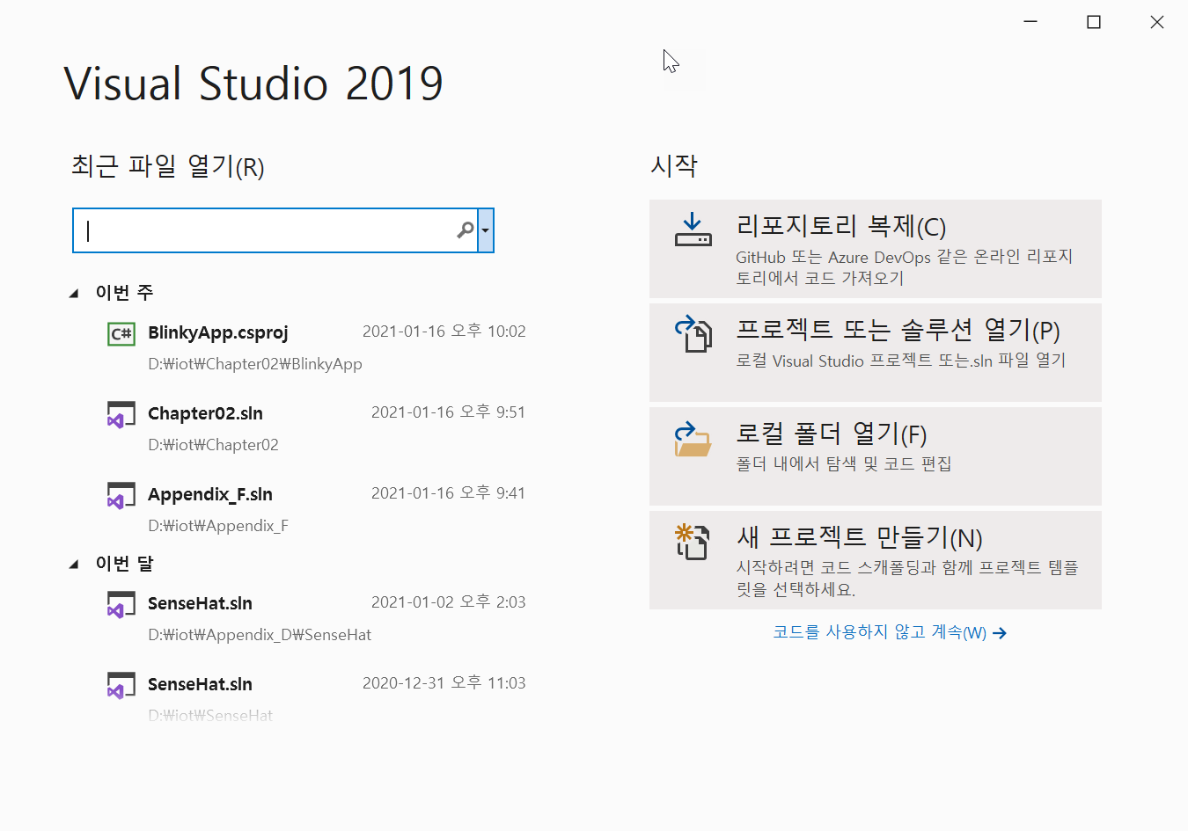This screenshot has height=831, width=1188.
Task: Click the solution icon of SenseHat.sln dated 2020-12-31
Action: 121,685
